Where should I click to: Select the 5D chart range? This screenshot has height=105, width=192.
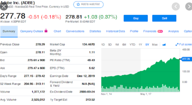click(110, 45)
